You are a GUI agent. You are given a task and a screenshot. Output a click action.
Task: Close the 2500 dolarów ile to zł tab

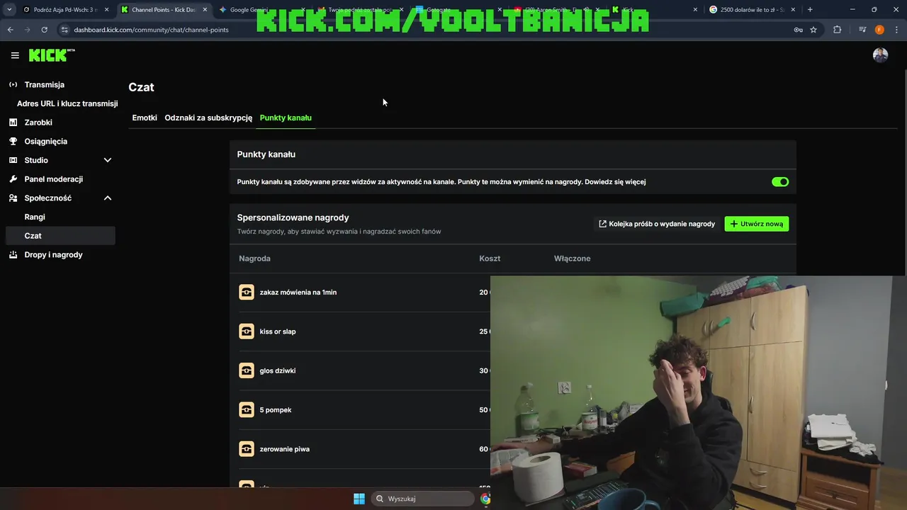tap(793, 9)
